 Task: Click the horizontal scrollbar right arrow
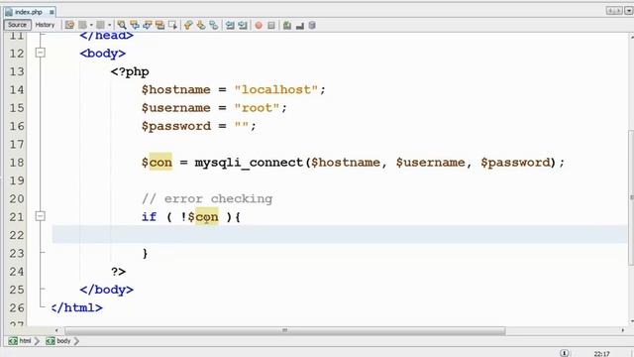coord(623,330)
